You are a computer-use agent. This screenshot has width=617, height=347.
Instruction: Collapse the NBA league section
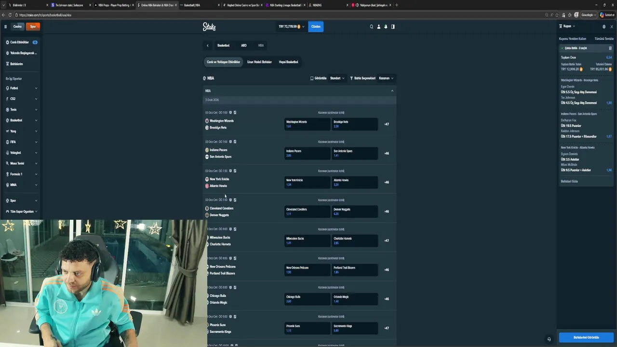coord(392,91)
